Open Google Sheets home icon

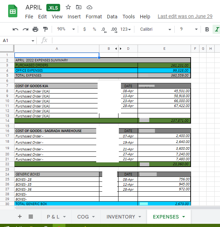pyautogui.click(x=13, y=11)
